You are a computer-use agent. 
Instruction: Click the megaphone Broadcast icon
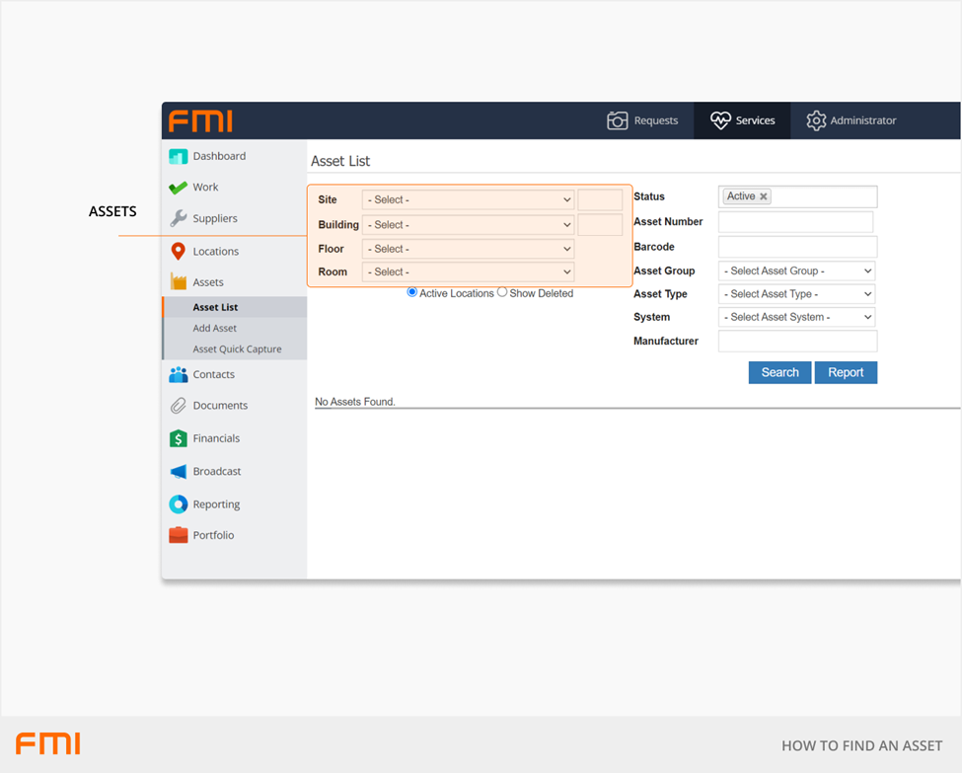(178, 472)
